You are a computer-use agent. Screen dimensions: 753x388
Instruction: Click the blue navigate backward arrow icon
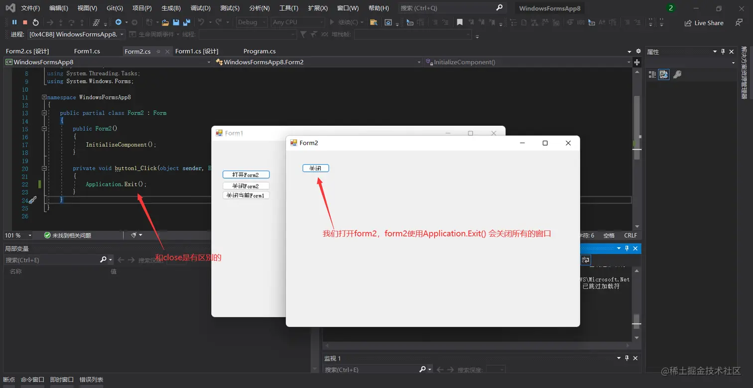[119, 22]
